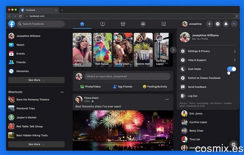
Task: Expand See More under Shortcuts
Action: [36, 144]
